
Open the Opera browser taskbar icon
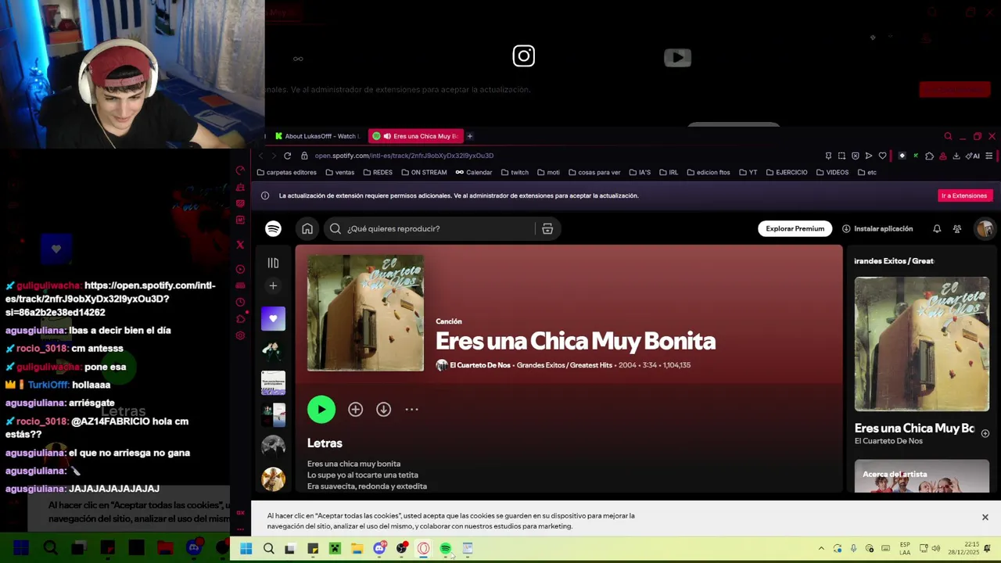point(423,549)
